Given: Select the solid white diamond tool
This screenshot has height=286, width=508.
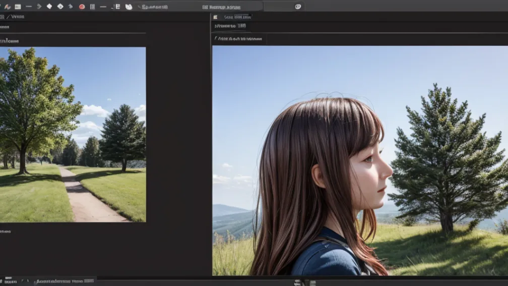Looking at the screenshot, I should pos(49,6).
